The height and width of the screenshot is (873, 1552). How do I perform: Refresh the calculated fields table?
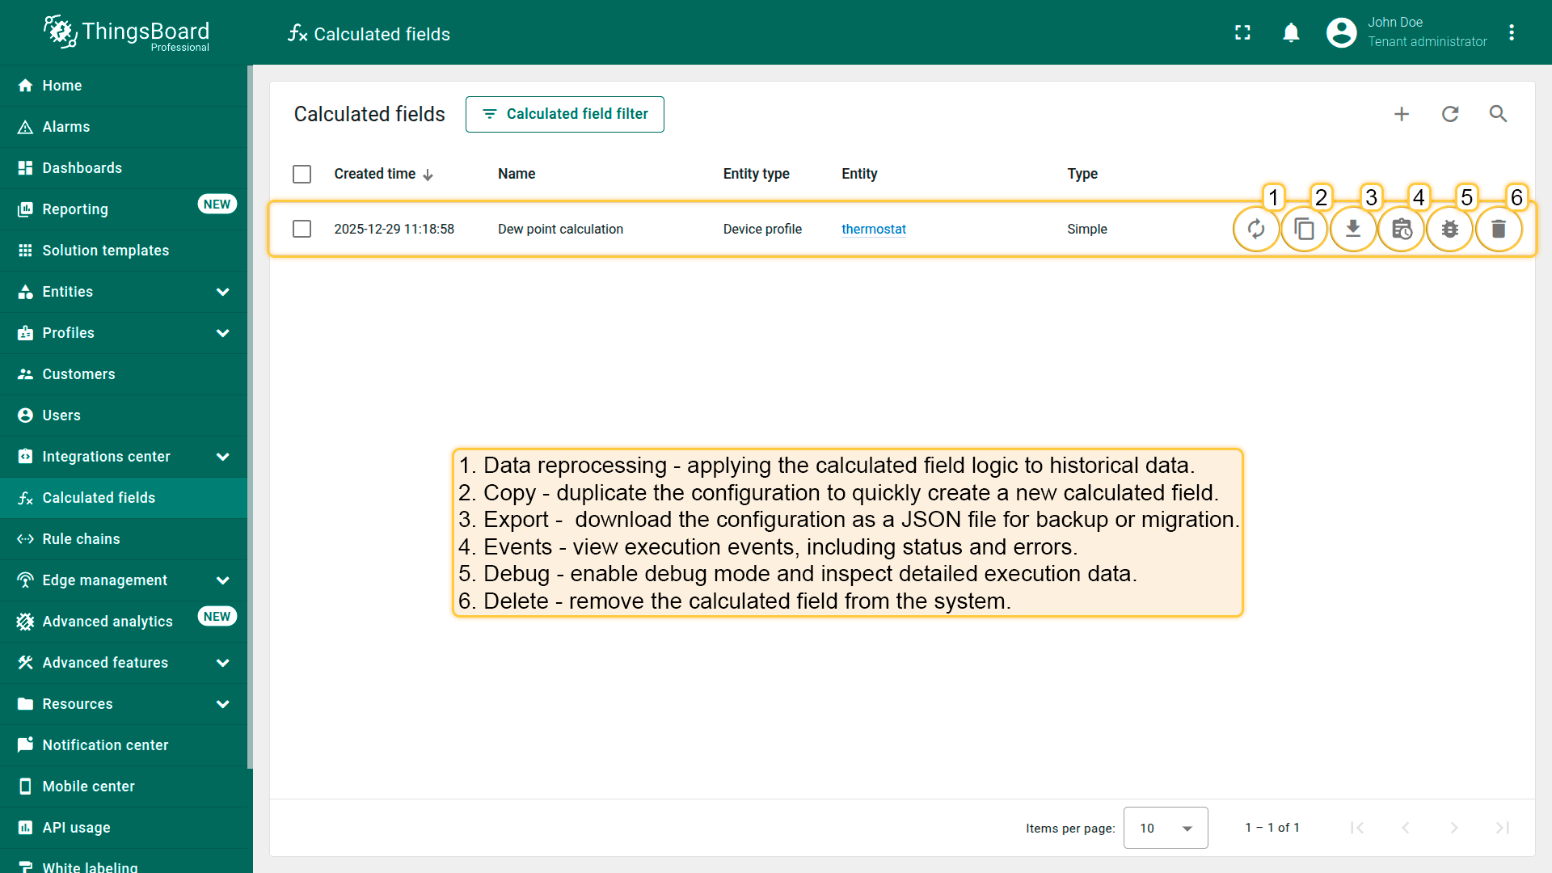[x=1450, y=114]
